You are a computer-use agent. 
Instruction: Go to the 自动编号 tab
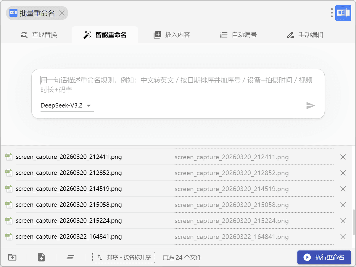click(238, 35)
